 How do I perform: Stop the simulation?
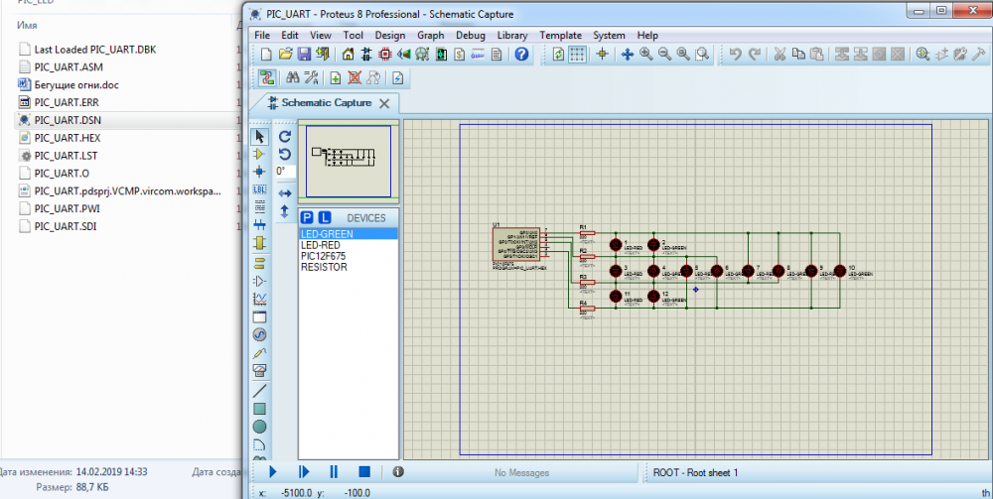(x=364, y=472)
